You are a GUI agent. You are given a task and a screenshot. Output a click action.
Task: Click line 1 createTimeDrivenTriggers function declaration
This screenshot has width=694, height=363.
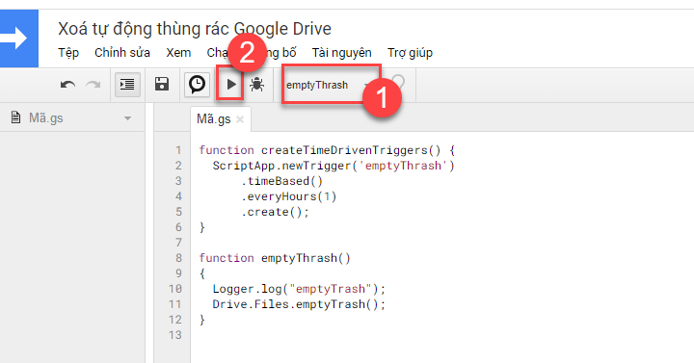point(327,150)
